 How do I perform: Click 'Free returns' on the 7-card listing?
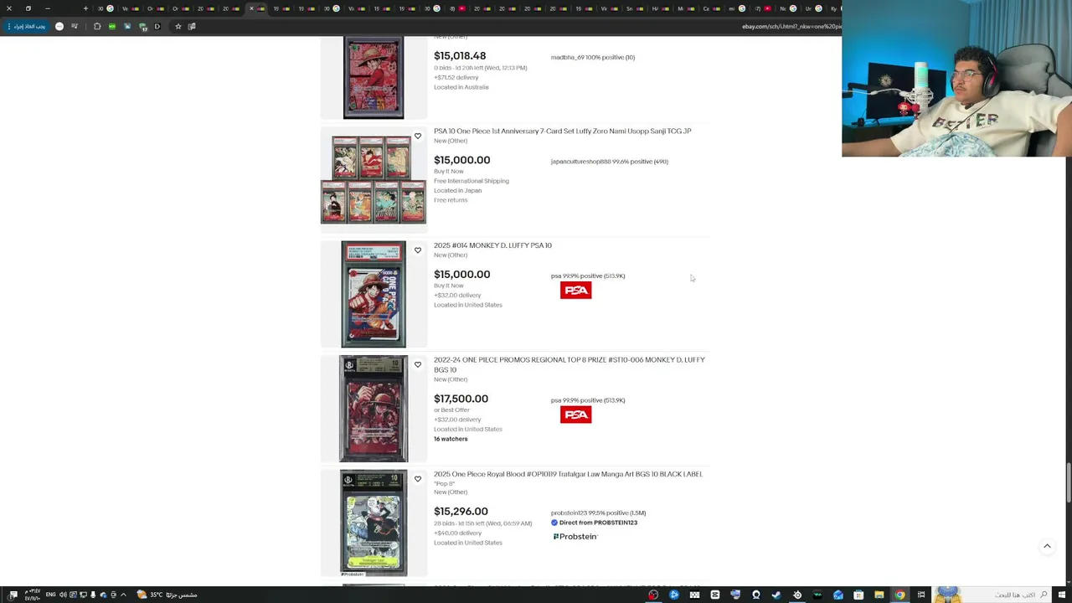[x=451, y=200]
